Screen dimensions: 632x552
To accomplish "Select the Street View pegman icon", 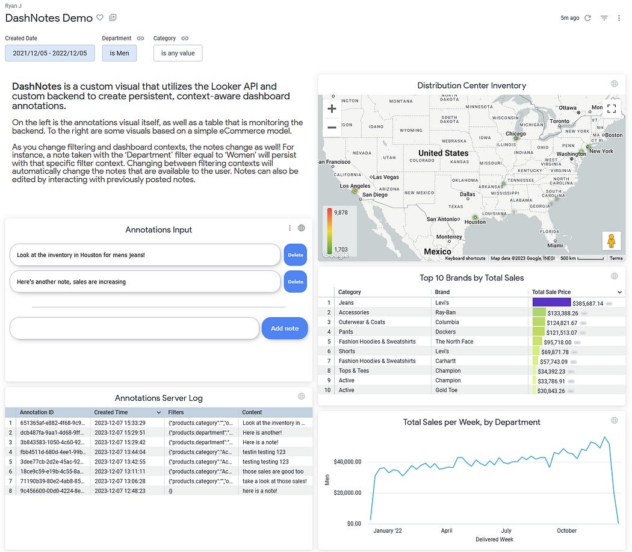I will tap(611, 241).
